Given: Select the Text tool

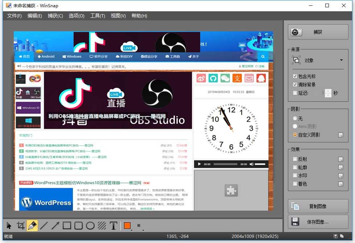Looking at the screenshot, I should coord(113,226).
